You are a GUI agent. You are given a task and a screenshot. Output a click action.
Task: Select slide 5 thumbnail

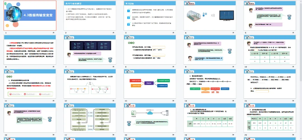270,16
